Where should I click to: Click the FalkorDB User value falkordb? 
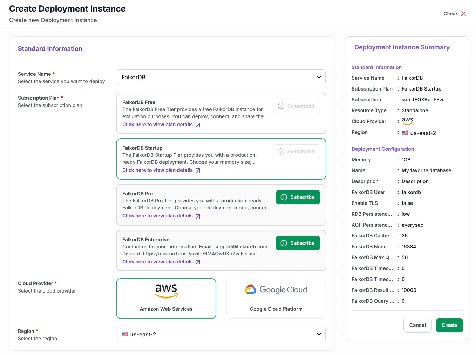pyautogui.click(x=411, y=192)
